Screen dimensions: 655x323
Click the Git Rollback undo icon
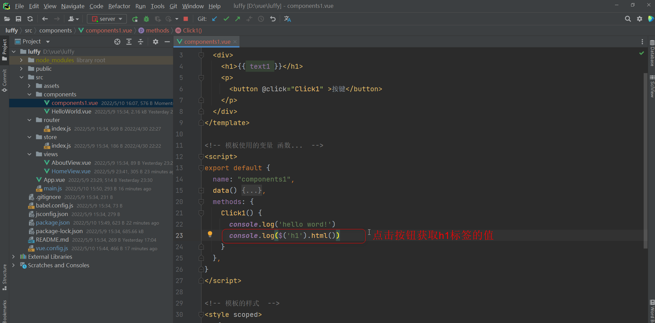tap(273, 19)
